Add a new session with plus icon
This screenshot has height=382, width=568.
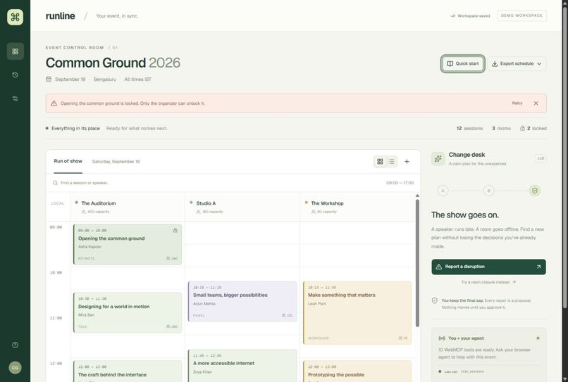pyautogui.click(x=407, y=162)
